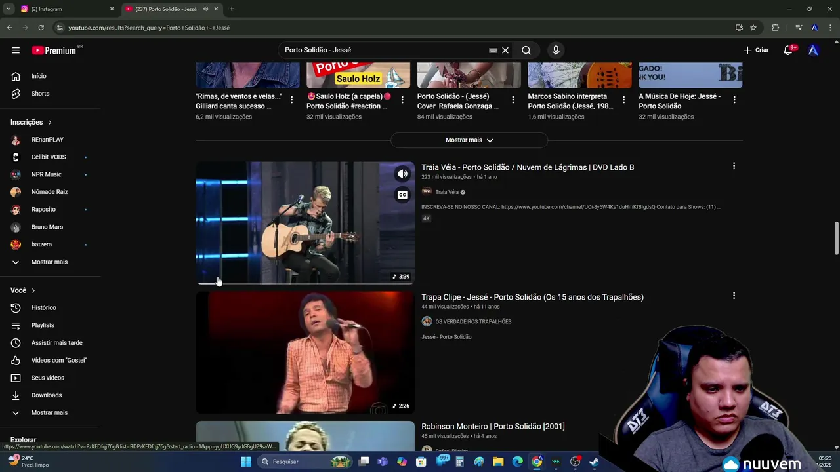840x472 pixels.
Task: Open options for the Marcos Sabino short
Action: click(x=623, y=100)
